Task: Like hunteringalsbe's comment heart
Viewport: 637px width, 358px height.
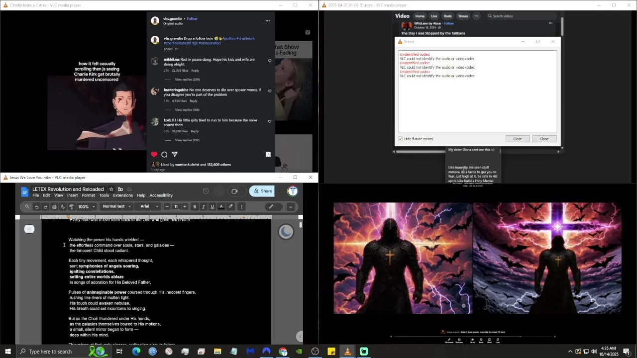Action: [x=270, y=91]
